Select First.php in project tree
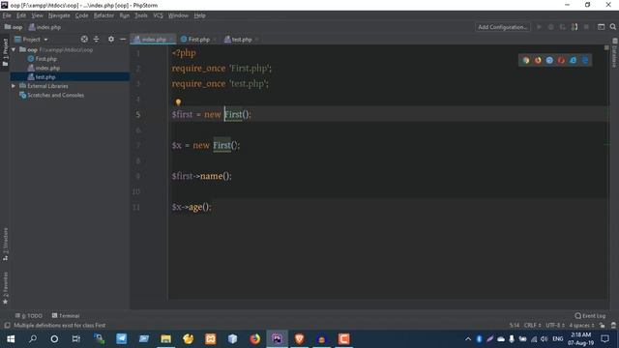This screenshot has width=619, height=348. coord(46,59)
